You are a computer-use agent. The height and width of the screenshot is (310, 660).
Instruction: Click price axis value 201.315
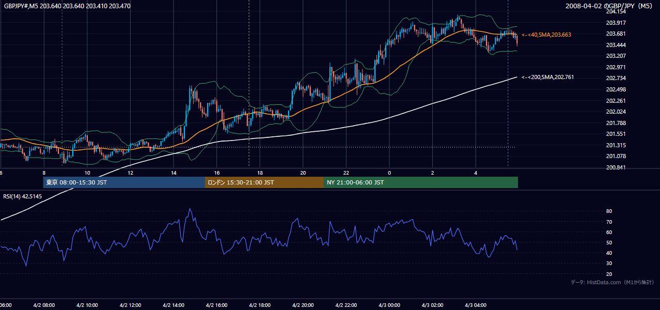coord(616,146)
